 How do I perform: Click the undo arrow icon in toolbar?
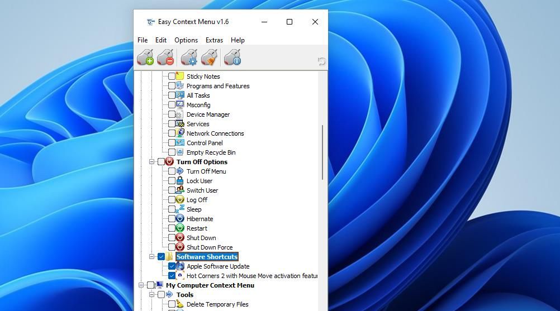(x=321, y=61)
